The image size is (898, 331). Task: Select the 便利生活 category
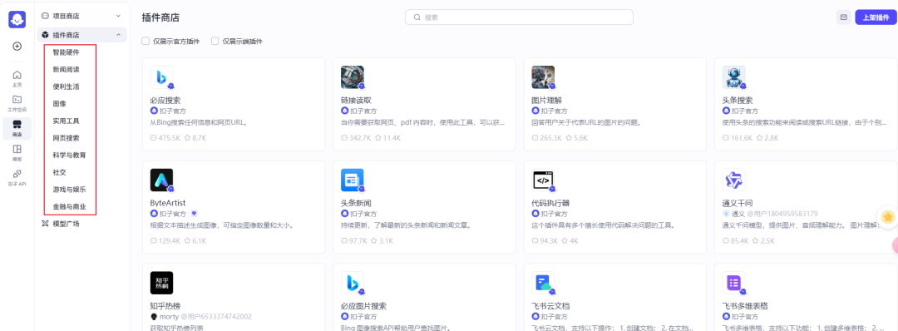tap(66, 86)
